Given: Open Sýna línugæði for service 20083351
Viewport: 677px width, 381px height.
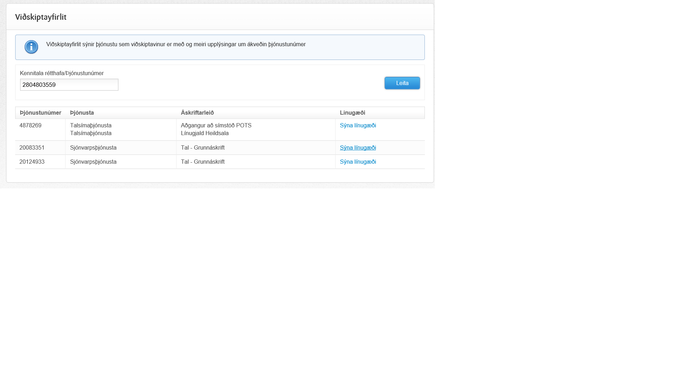Looking at the screenshot, I should coord(358,148).
